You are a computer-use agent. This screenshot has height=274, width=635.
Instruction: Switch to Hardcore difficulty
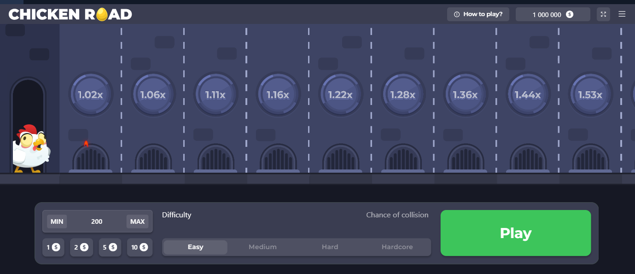397,247
